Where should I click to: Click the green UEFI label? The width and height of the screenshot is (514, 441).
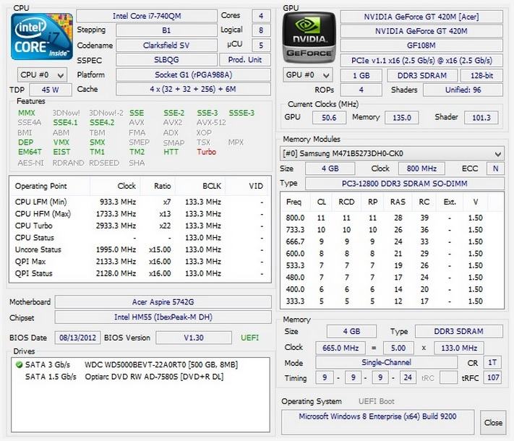(249, 338)
